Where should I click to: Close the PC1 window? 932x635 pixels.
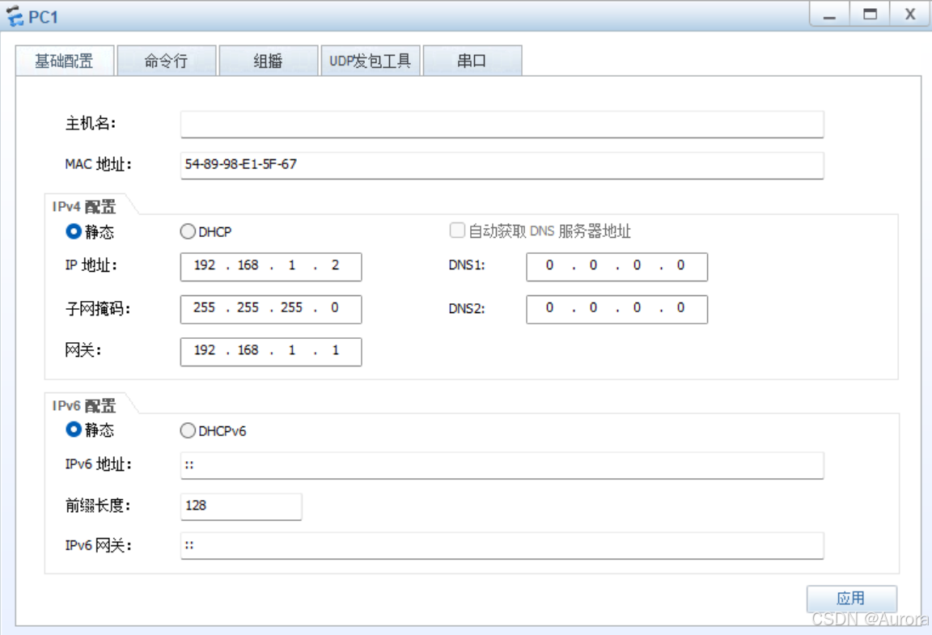tap(909, 15)
